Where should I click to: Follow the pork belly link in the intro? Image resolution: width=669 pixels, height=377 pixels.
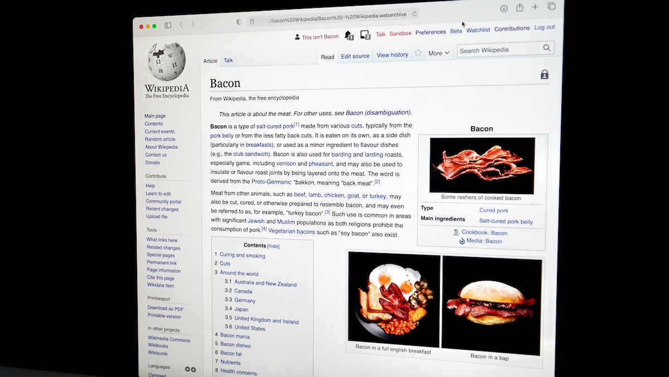pyautogui.click(x=222, y=136)
